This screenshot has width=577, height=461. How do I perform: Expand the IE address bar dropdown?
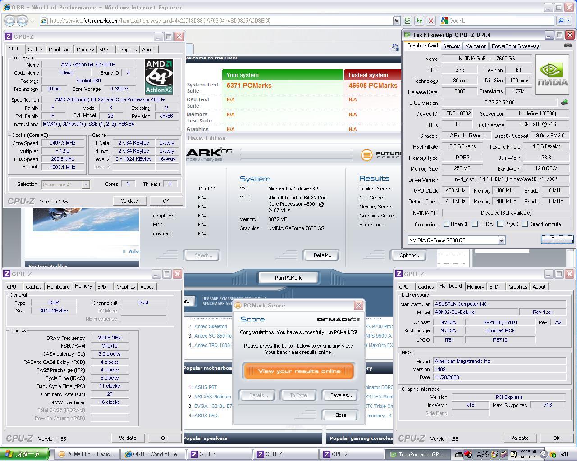coord(396,21)
